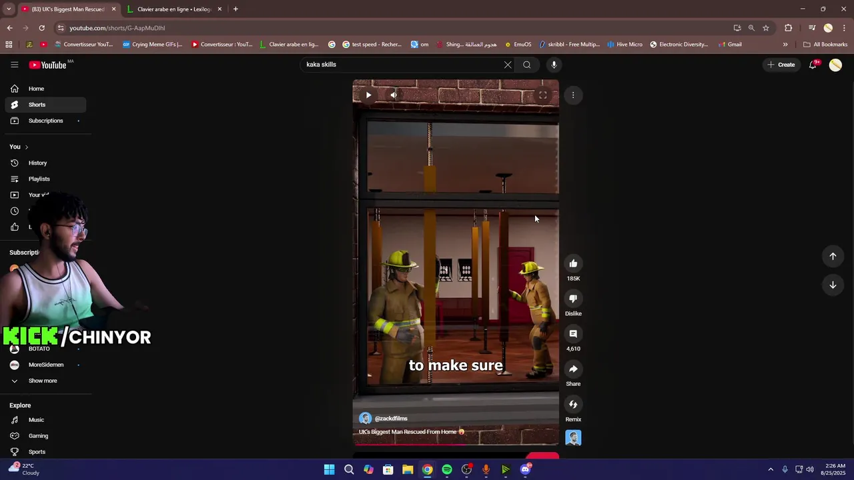Open Sports under Explore

coord(45,452)
